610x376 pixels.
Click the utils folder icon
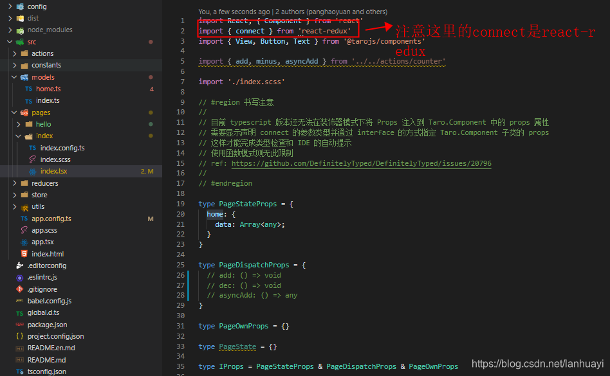[24, 207]
